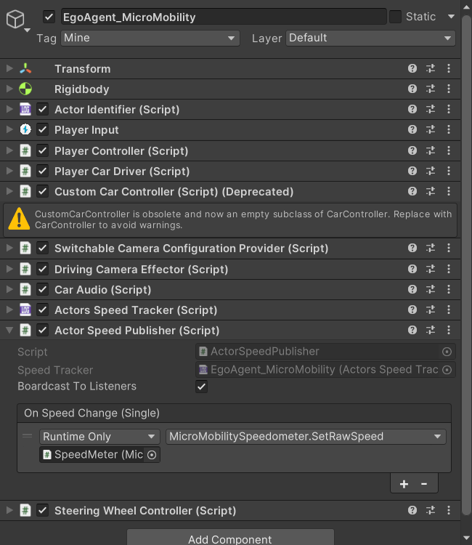472x545 pixels.
Task: Click the Car Audio (Script) title
Action: 103,289
